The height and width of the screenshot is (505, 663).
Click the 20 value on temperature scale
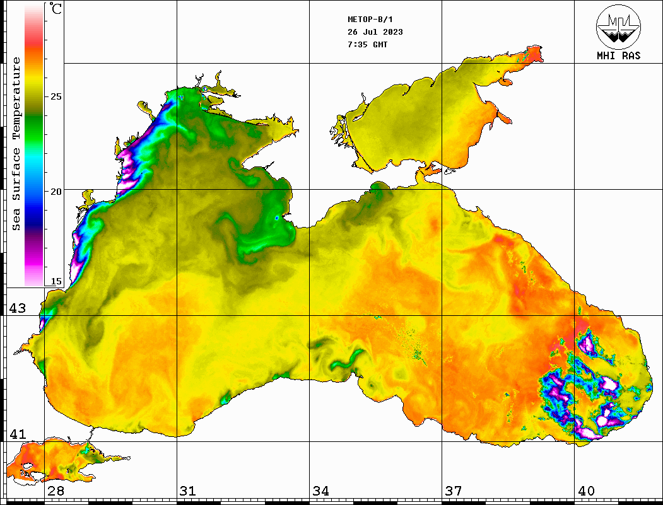56,192
